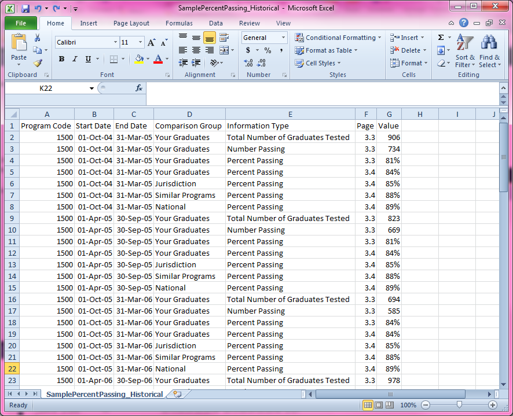
Task: Decrease font size with Shrink Font icon
Action: click(x=164, y=42)
